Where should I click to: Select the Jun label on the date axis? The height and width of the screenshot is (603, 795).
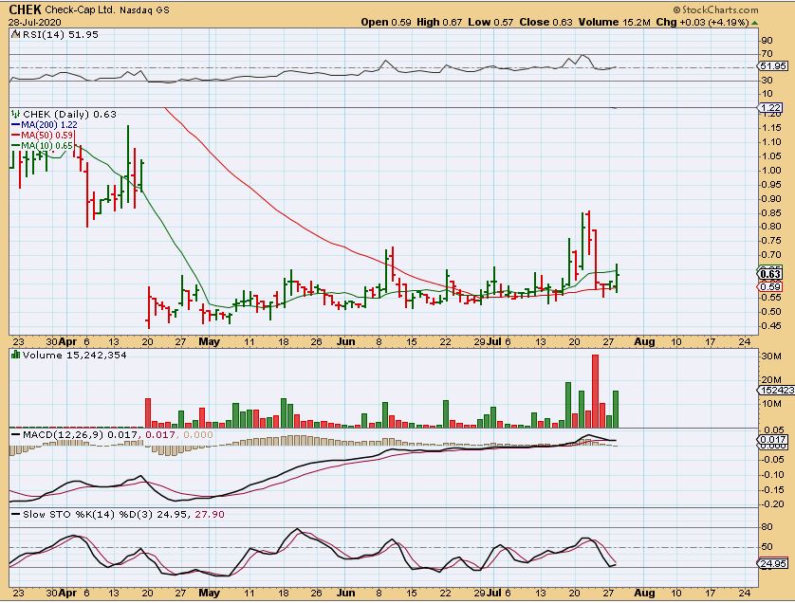347,340
